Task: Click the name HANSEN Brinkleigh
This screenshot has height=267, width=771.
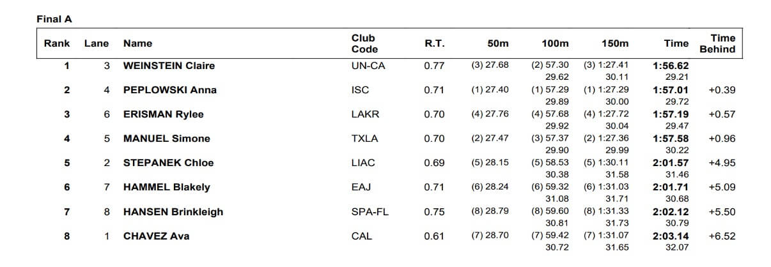Action: coord(173,212)
